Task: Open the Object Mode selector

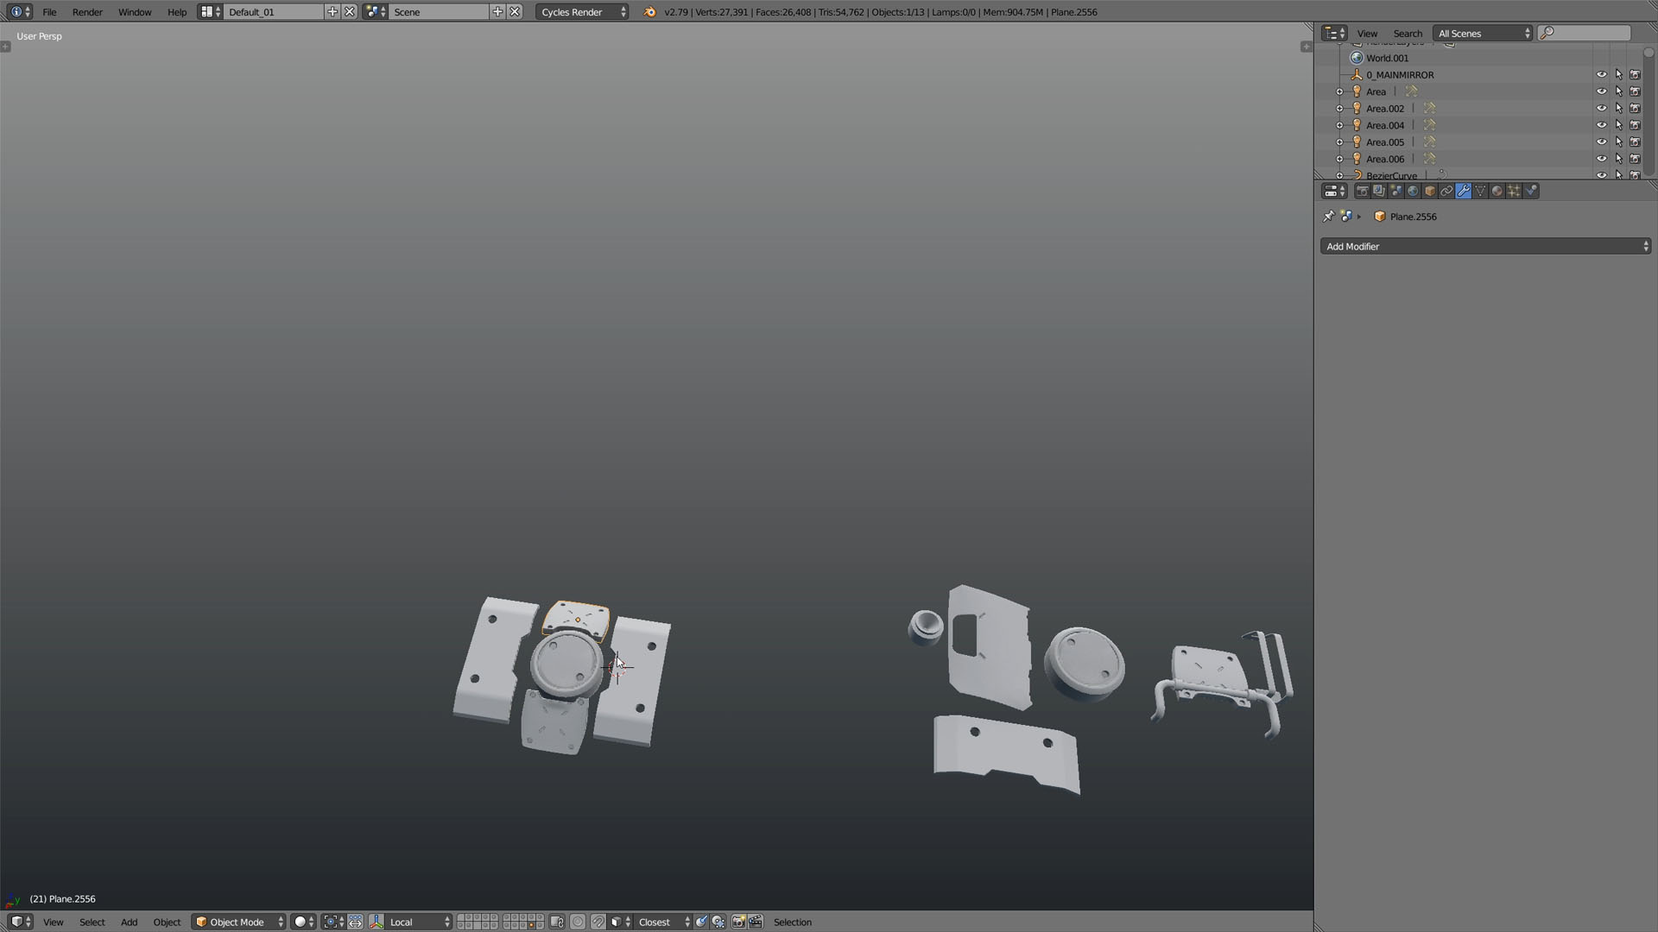Action: click(239, 922)
